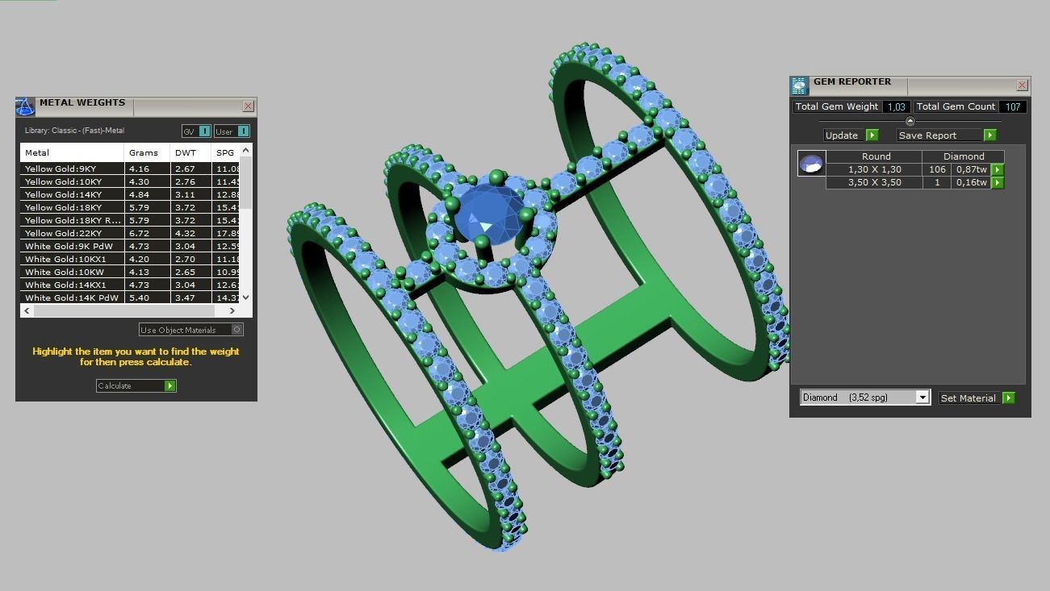Click the 3,50 X 3,50 gem size cell
The height and width of the screenshot is (591, 1050).
[874, 182]
